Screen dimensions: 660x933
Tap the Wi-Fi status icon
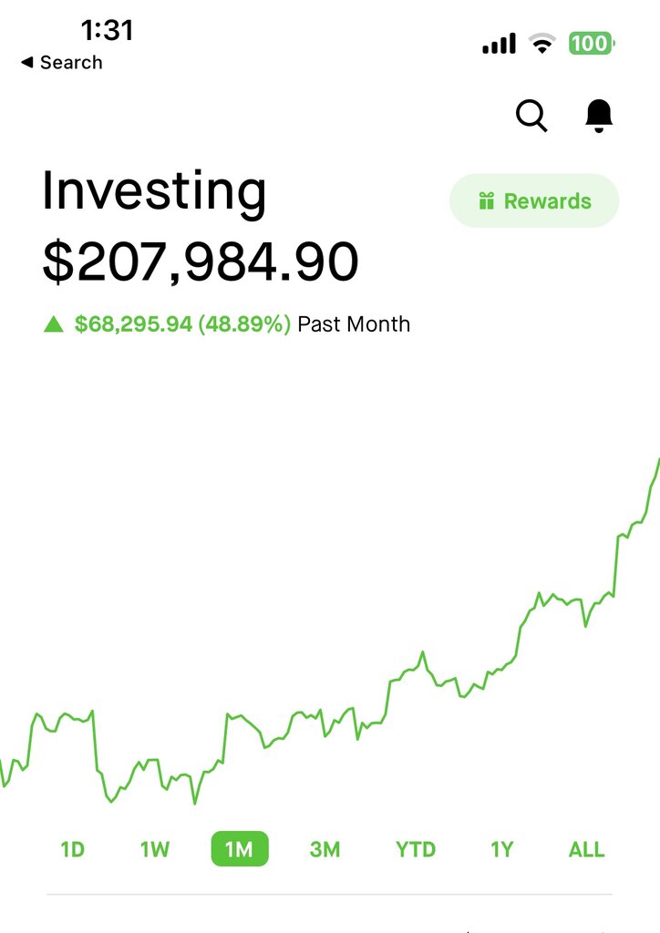[542, 44]
